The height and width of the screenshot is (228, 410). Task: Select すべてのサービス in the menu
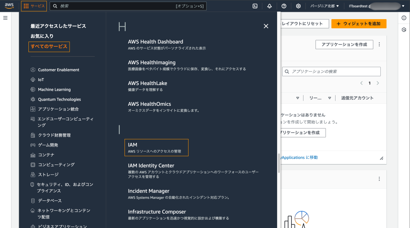pyautogui.click(x=49, y=47)
